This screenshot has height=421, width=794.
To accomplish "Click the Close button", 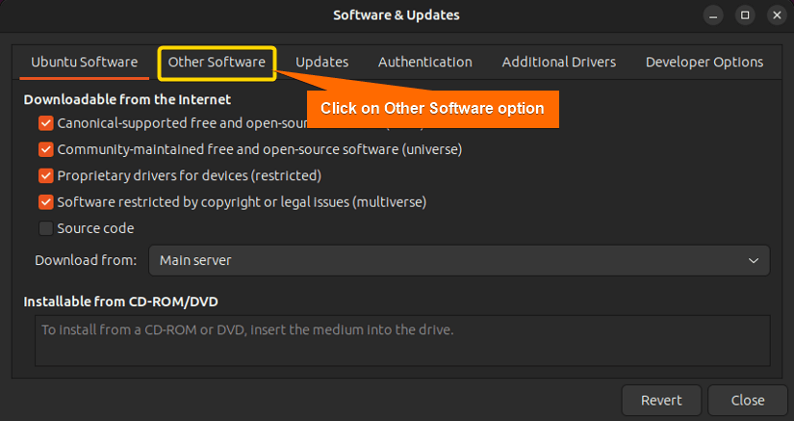I will click(748, 400).
